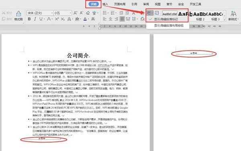Click the increase font size icon
241x151 pixels.
point(75,13)
